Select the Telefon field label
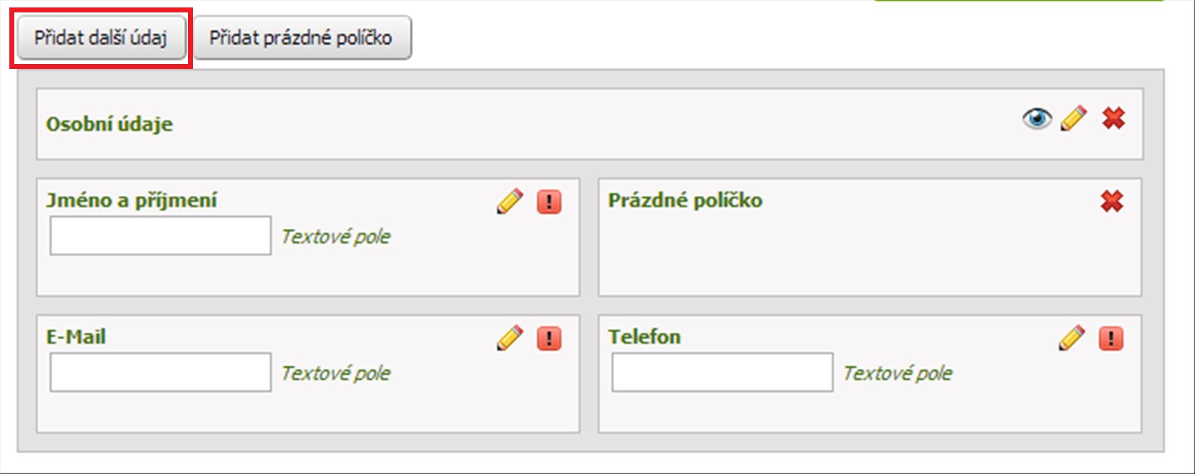 coord(644,337)
